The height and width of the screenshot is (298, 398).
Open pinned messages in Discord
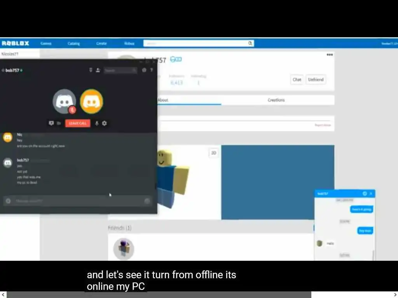91,70
